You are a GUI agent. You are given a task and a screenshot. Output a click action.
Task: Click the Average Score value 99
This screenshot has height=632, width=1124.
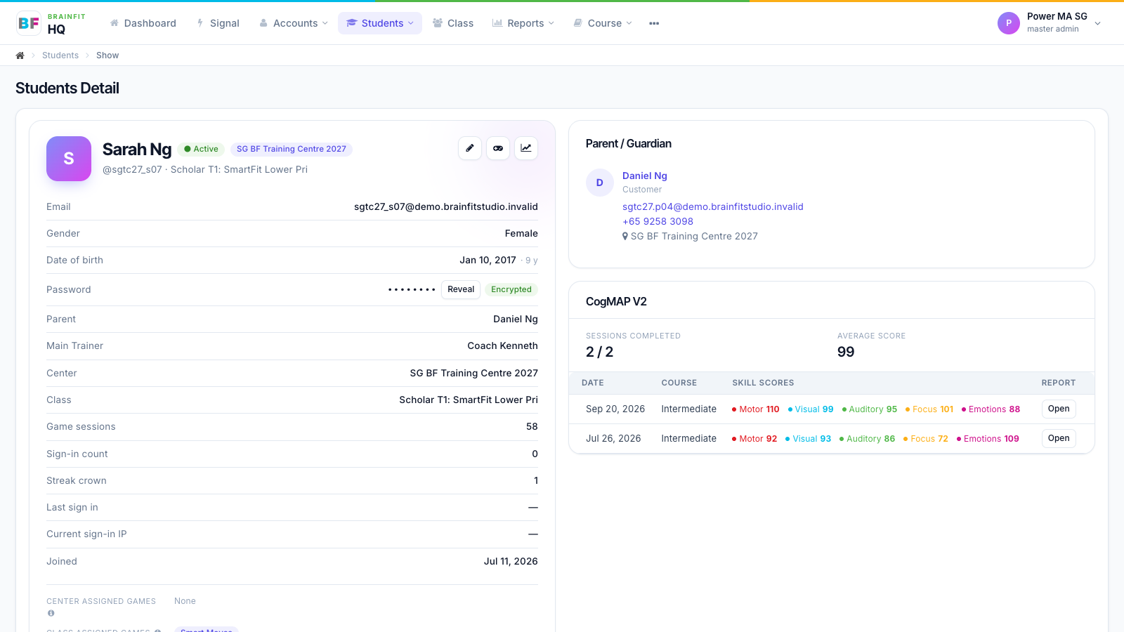click(846, 352)
